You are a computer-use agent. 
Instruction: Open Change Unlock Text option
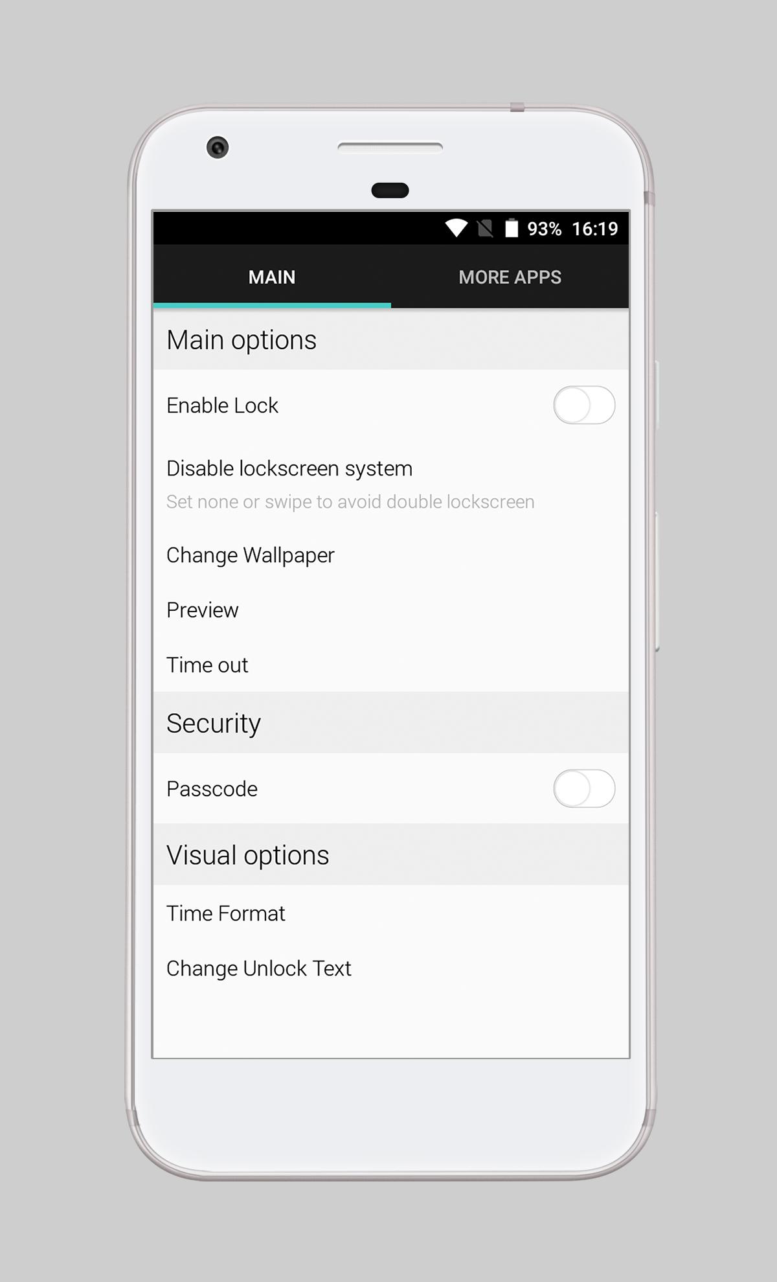coord(391,968)
